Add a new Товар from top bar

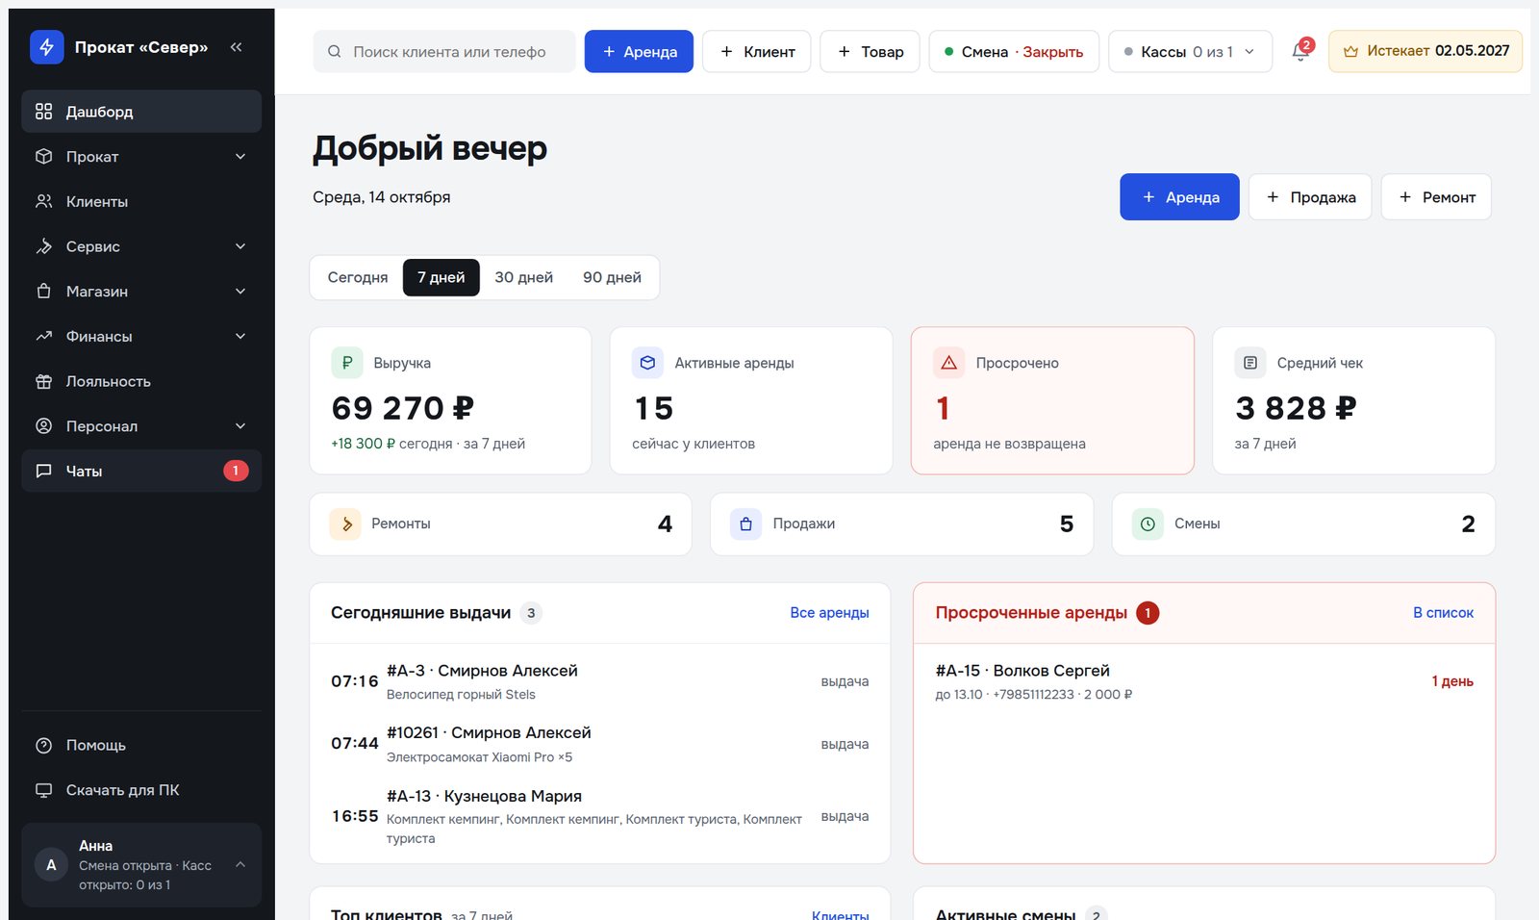coord(870,51)
